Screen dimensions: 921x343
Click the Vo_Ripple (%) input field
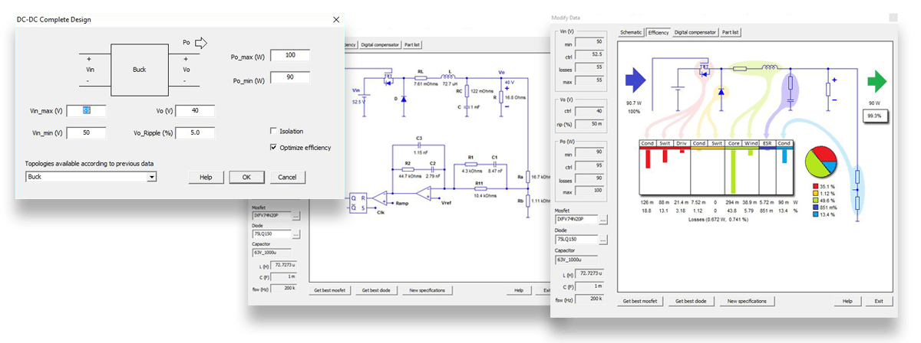195,133
